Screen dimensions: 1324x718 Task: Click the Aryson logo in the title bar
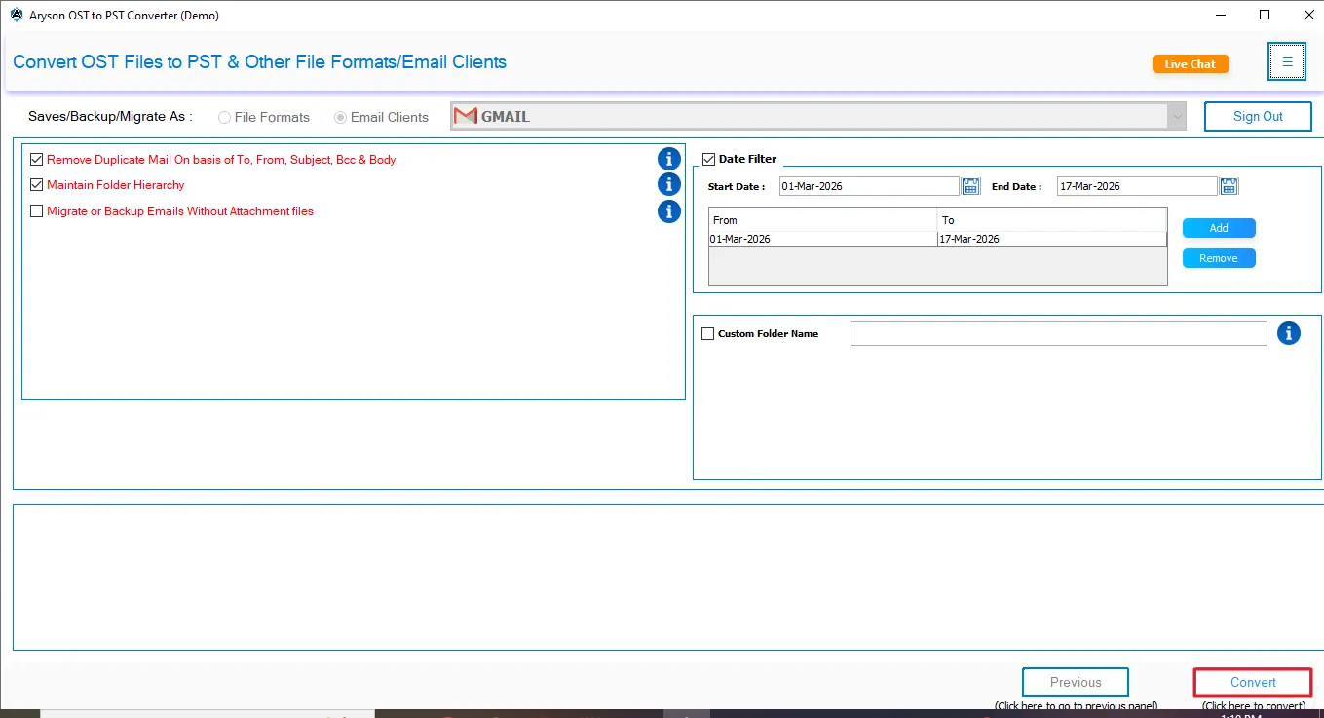coord(15,15)
